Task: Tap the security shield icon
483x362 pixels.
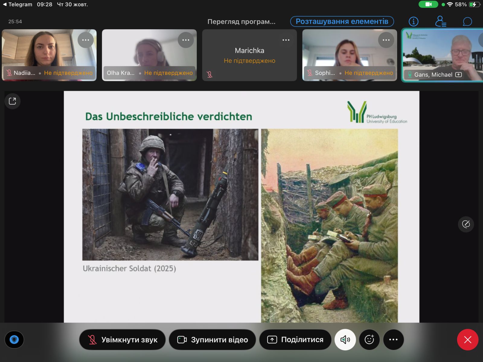Action: tap(14, 340)
